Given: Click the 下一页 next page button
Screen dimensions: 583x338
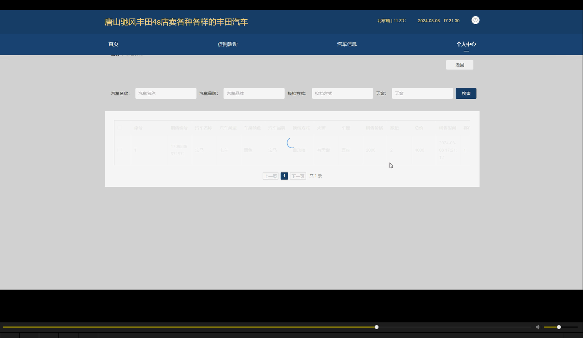Looking at the screenshot, I should click(x=298, y=176).
